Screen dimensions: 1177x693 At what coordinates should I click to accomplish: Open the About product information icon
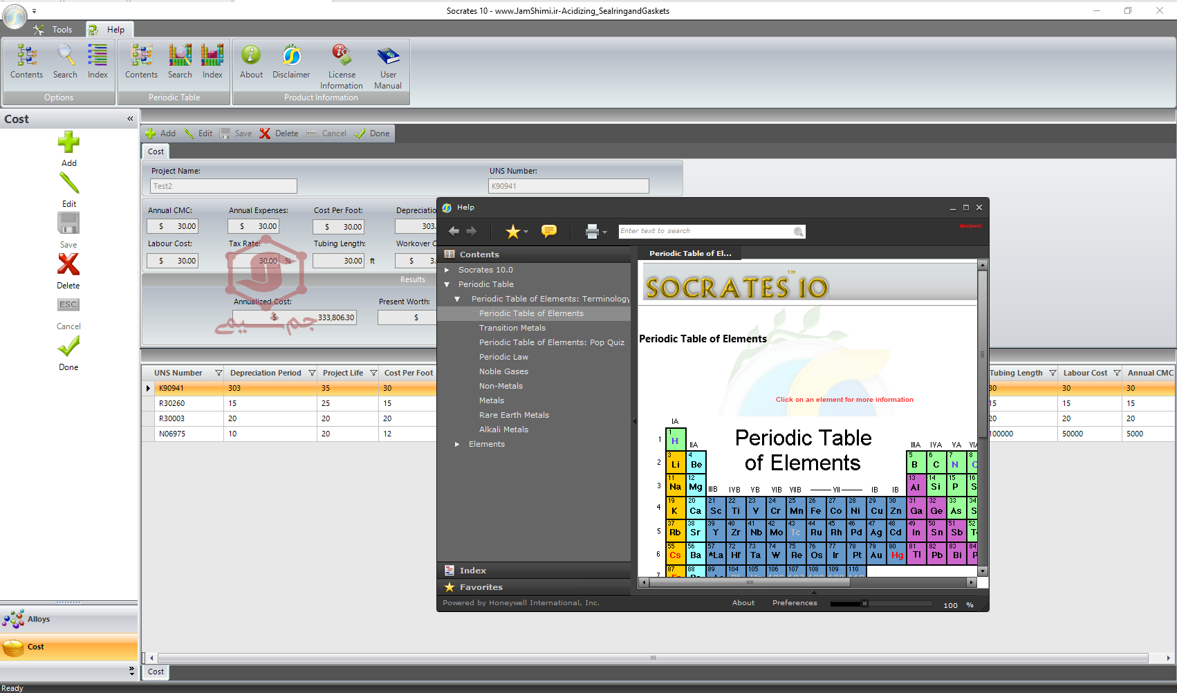(x=251, y=62)
